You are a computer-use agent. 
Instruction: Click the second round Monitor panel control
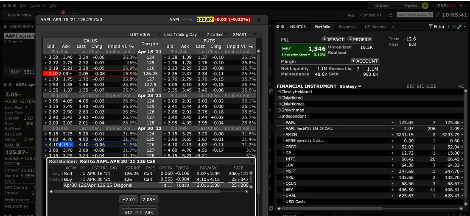coord(283,27)
